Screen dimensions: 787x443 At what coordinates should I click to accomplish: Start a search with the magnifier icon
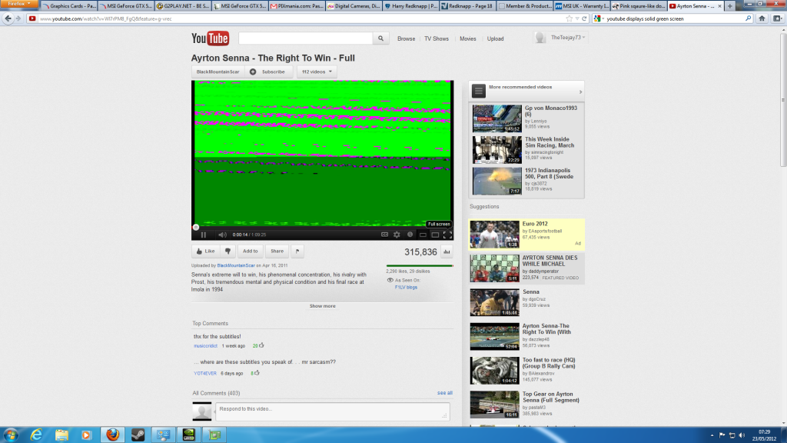380,38
